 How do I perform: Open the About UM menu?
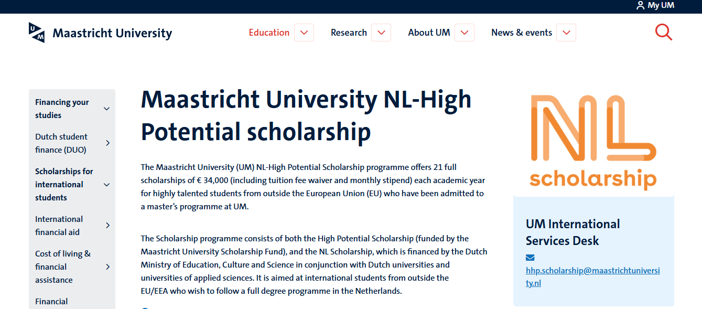click(464, 32)
